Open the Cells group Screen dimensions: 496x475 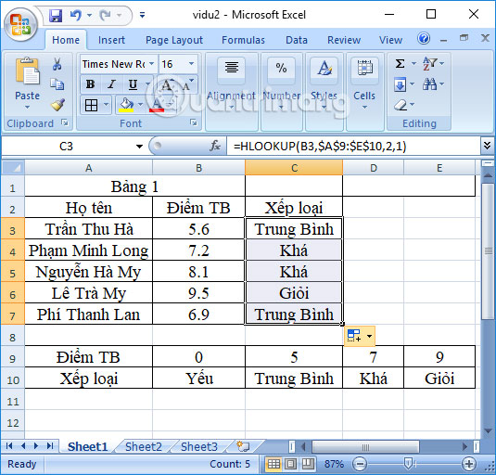[x=364, y=93]
